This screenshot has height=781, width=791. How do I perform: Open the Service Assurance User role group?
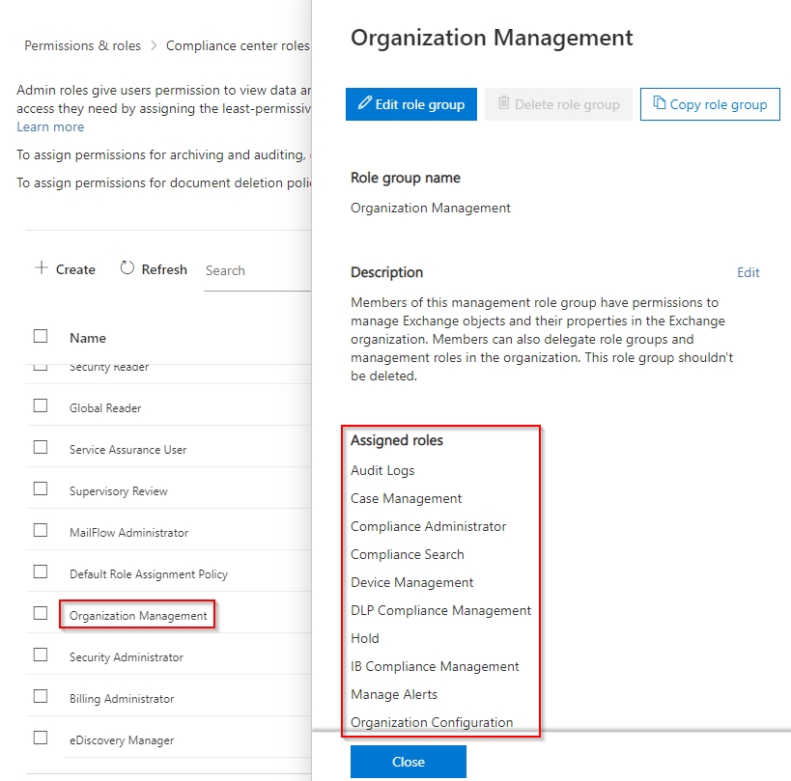click(127, 450)
